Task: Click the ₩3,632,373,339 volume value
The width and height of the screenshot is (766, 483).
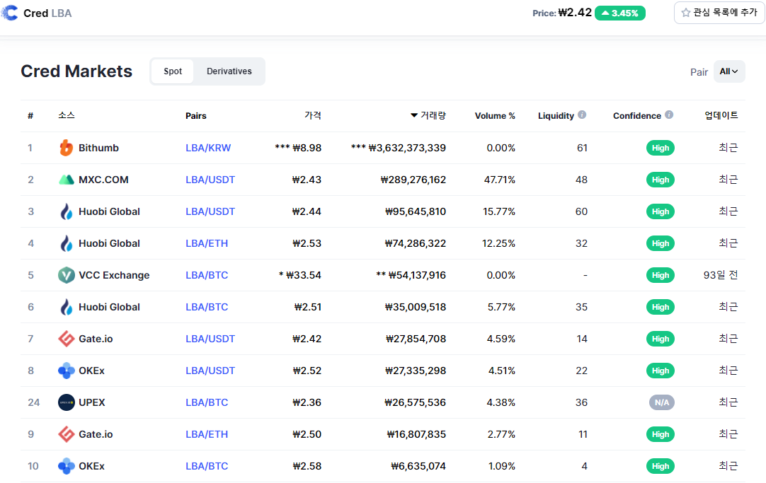Action: pos(407,148)
